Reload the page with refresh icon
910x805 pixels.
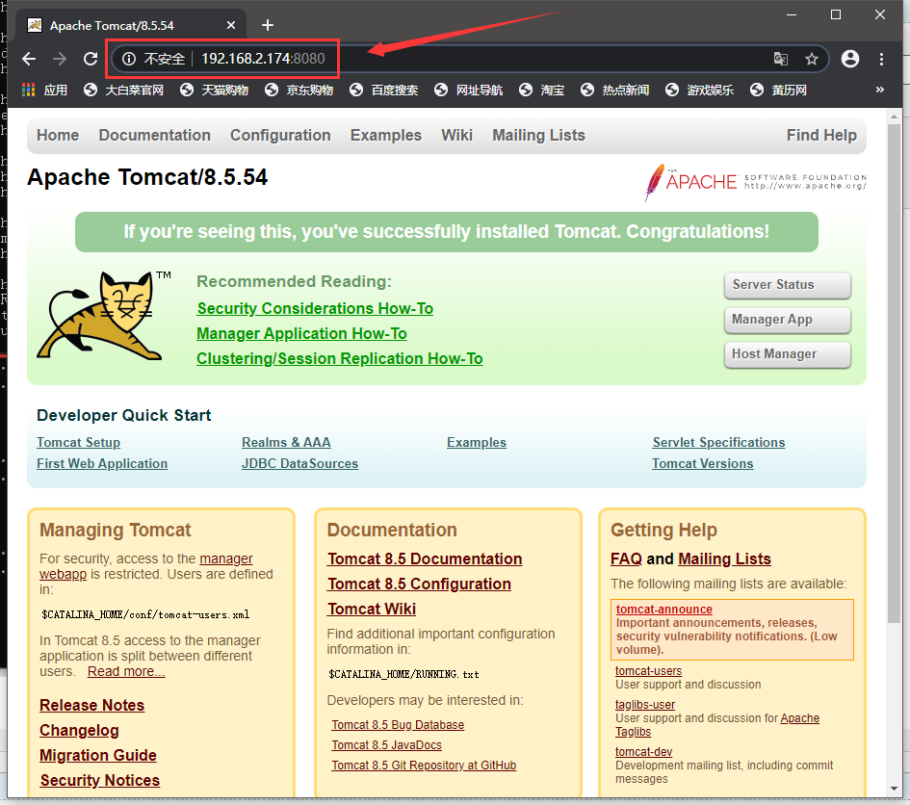tap(91, 59)
